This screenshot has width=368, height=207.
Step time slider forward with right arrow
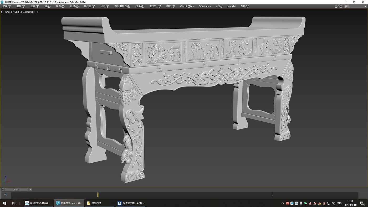click(30, 189)
